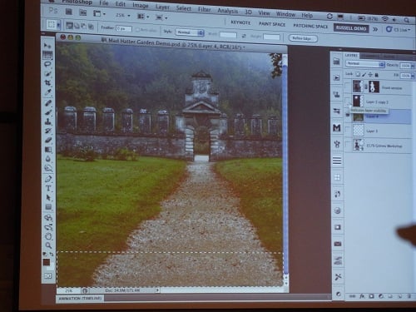The image size is (416, 312).
Task: Open the Layer menu
Action: pyautogui.click(x=162, y=7)
